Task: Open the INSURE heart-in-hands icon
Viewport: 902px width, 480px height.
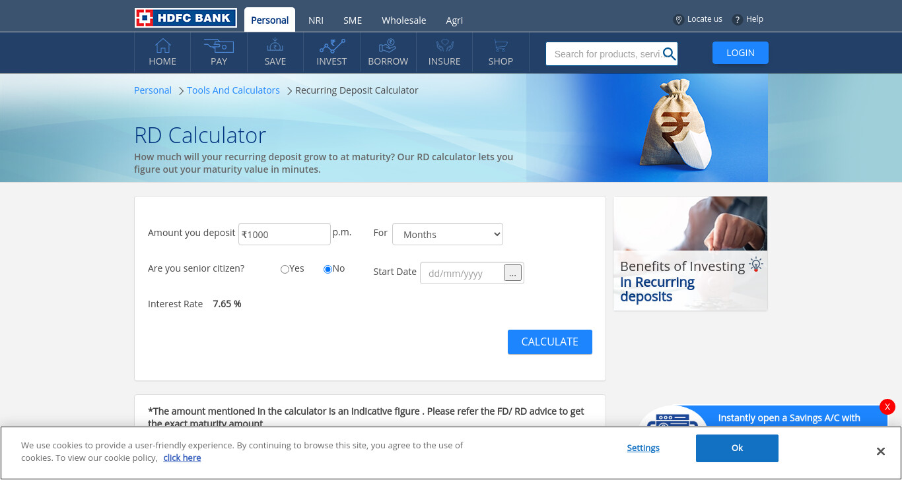Action: point(444,45)
